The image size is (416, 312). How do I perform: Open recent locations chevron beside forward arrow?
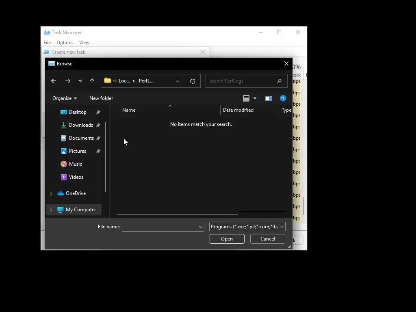80,81
